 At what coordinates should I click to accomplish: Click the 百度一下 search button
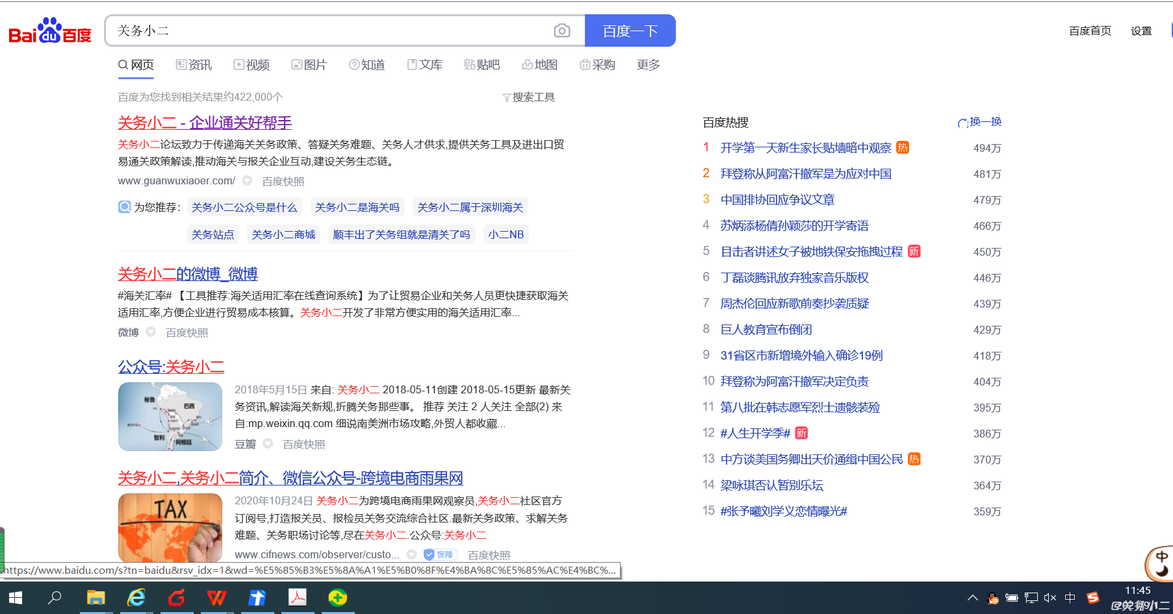pos(630,31)
